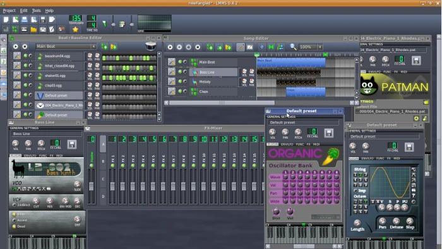442x249 pixels.
Task: Click magnifier zoom icon in Song-Editor
Action: pos(293,47)
